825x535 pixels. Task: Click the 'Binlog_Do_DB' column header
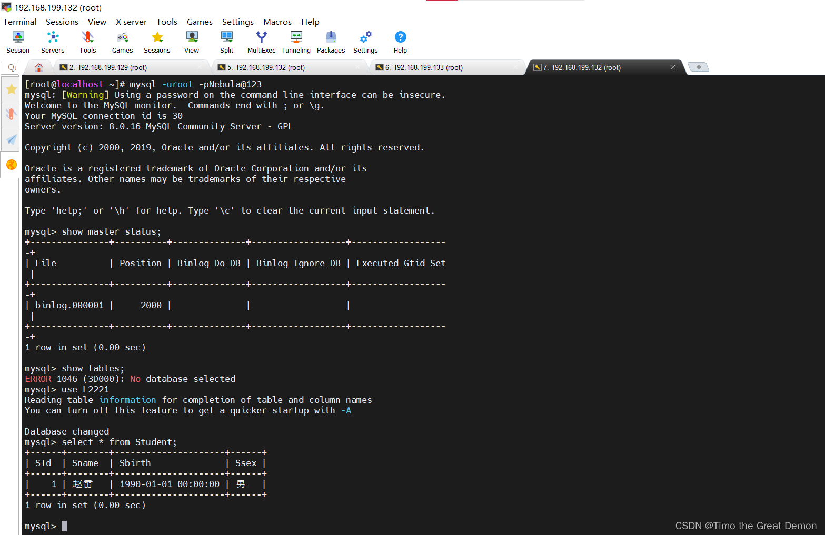209,263
